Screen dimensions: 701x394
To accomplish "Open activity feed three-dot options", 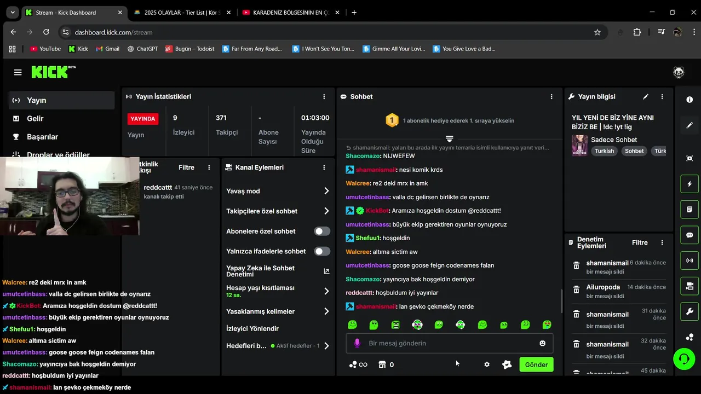I will click(209, 167).
